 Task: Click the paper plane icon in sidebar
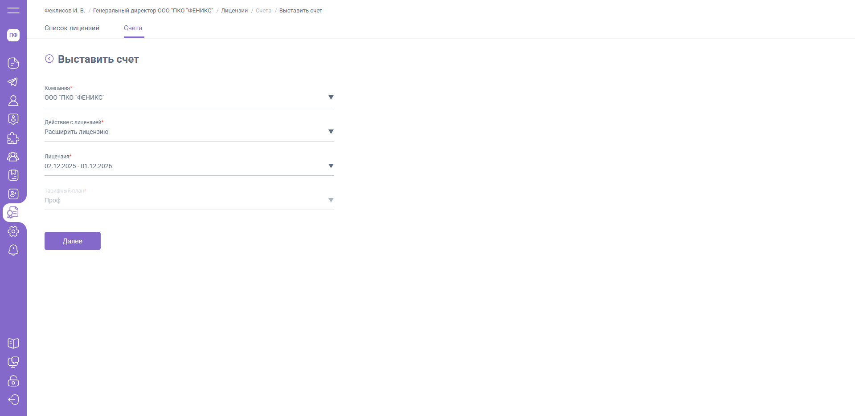tap(13, 82)
